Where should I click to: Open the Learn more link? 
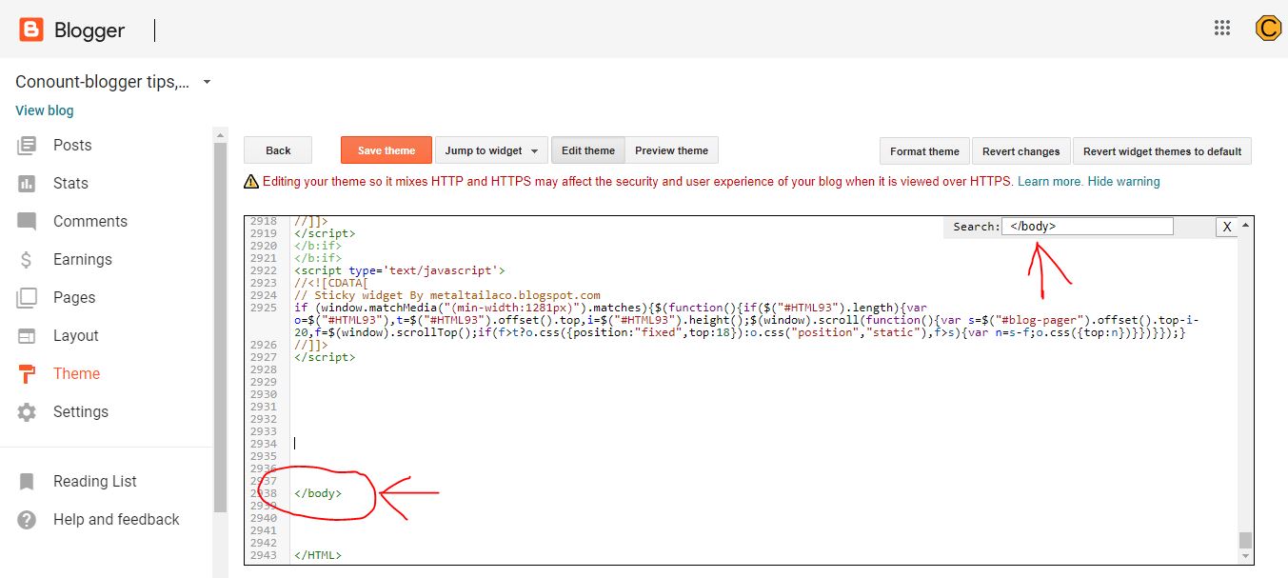pyautogui.click(x=1049, y=181)
